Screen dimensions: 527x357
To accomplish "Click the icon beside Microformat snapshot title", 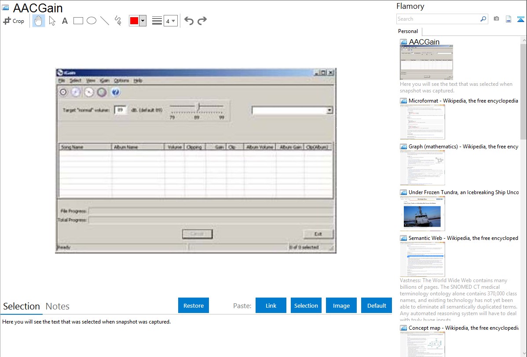I will point(403,101).
